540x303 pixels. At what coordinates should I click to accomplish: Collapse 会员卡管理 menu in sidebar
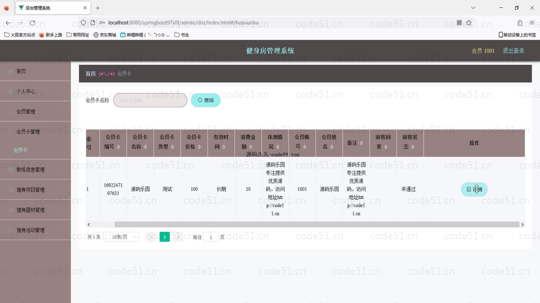click(35, 132)
